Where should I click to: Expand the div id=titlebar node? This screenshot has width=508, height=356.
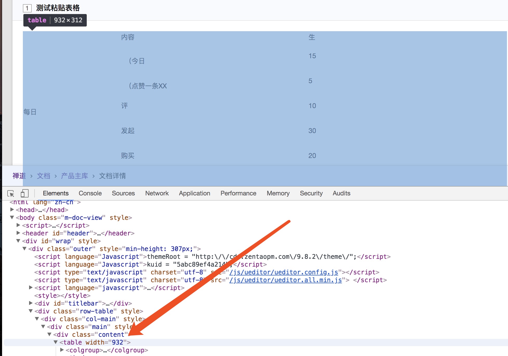coord(31,303)
